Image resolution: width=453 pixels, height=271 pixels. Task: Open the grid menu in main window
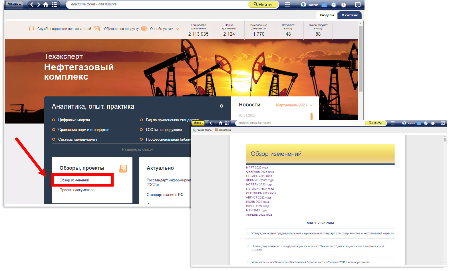coord(54,5)
